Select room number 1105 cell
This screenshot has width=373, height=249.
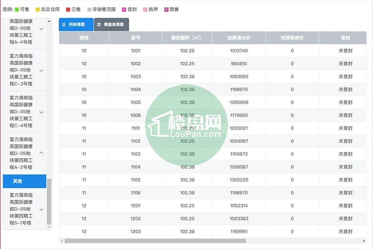coord(136,180)
